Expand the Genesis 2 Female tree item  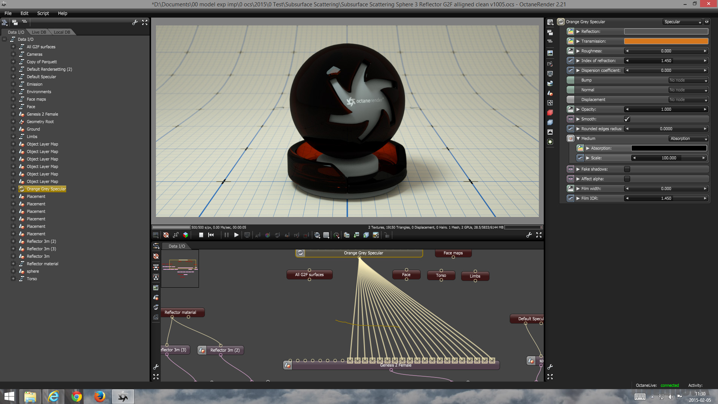(x=13, y=114)
